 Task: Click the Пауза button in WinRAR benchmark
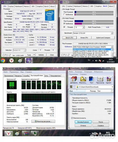click(101, 122)
